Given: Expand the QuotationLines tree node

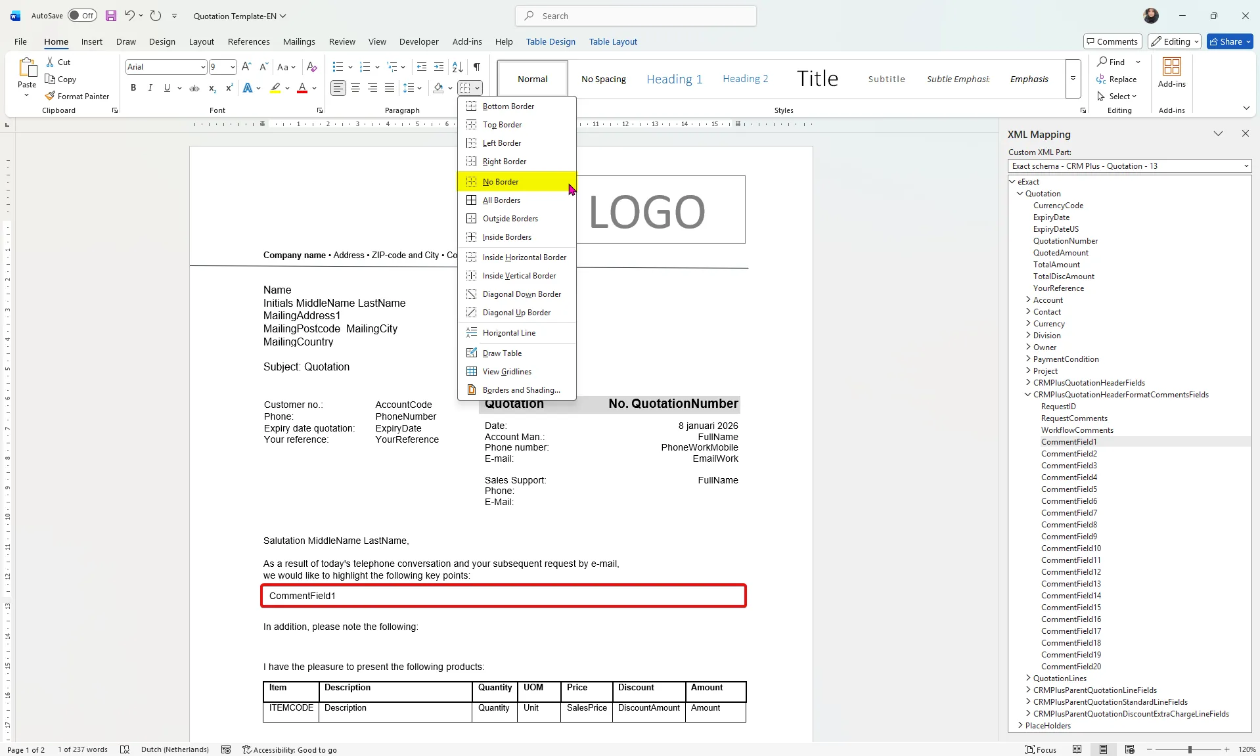Looking at the screenshot, I should click(x=1028, y=678).
